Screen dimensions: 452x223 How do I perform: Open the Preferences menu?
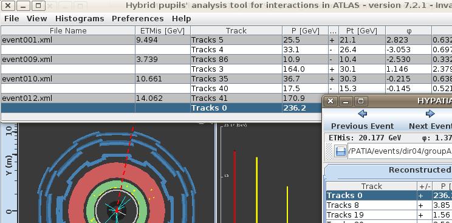(137, 19)
